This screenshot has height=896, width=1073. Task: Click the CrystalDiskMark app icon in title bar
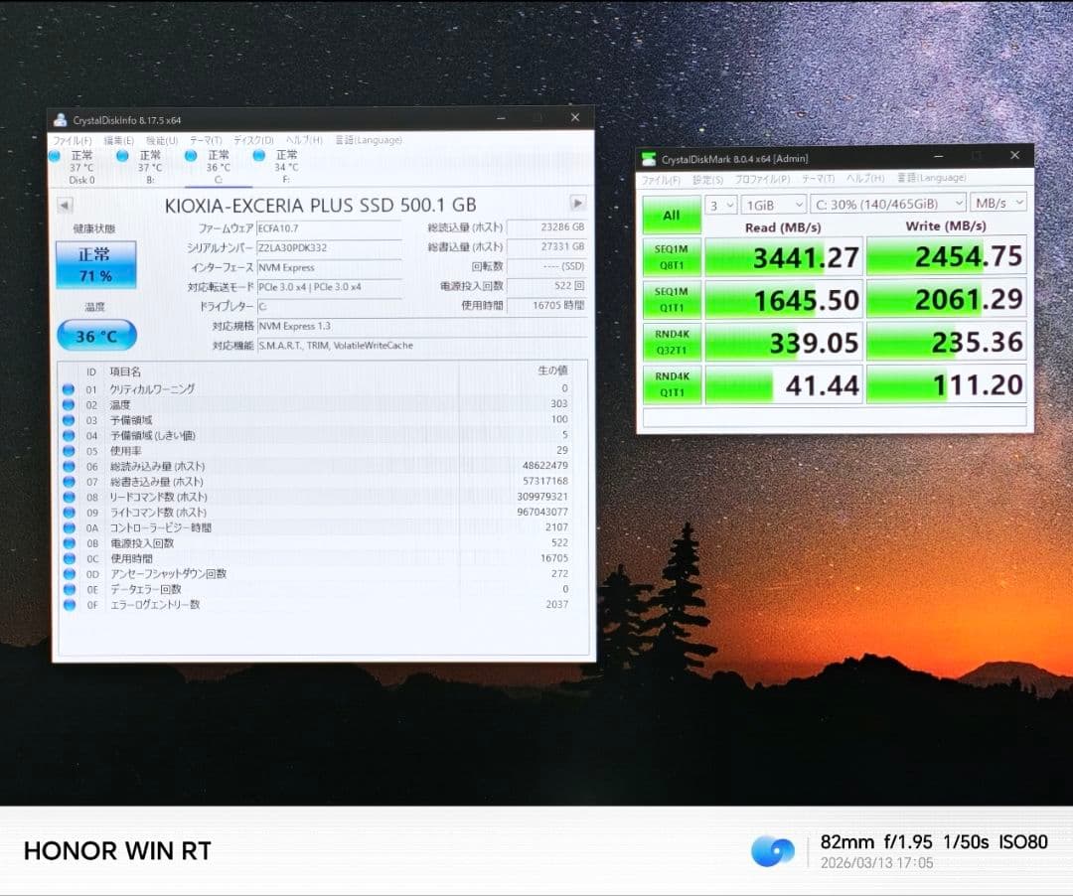click(x=648, y=159)
